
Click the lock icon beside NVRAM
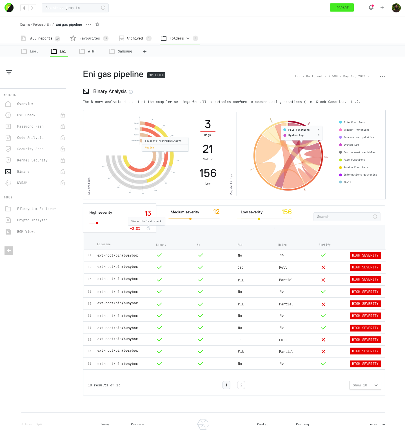(x=63, y=183)
